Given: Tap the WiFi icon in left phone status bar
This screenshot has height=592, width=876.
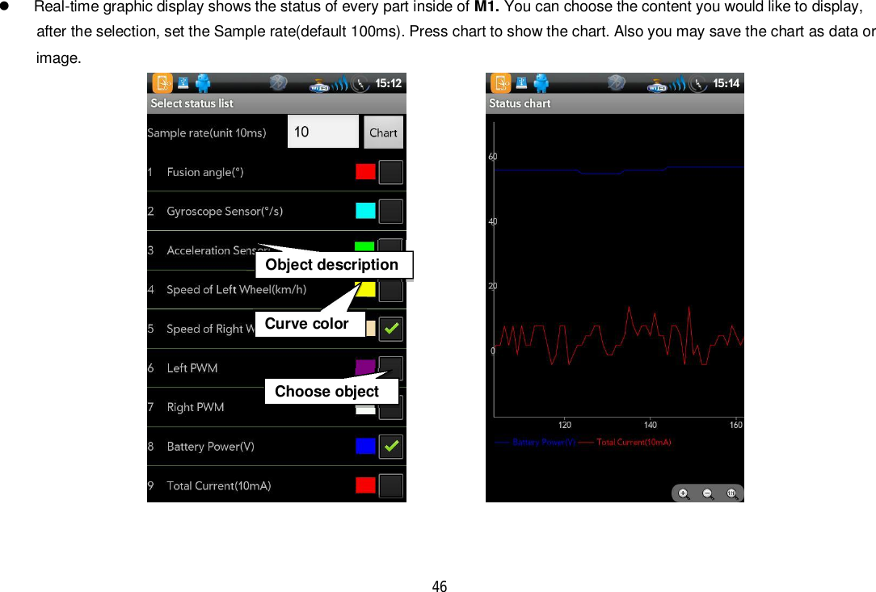Looking at the screenshot, I should tap(319, 86).
